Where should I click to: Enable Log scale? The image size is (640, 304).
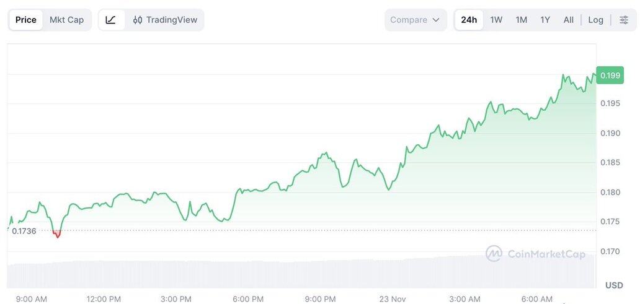point(595,20)
